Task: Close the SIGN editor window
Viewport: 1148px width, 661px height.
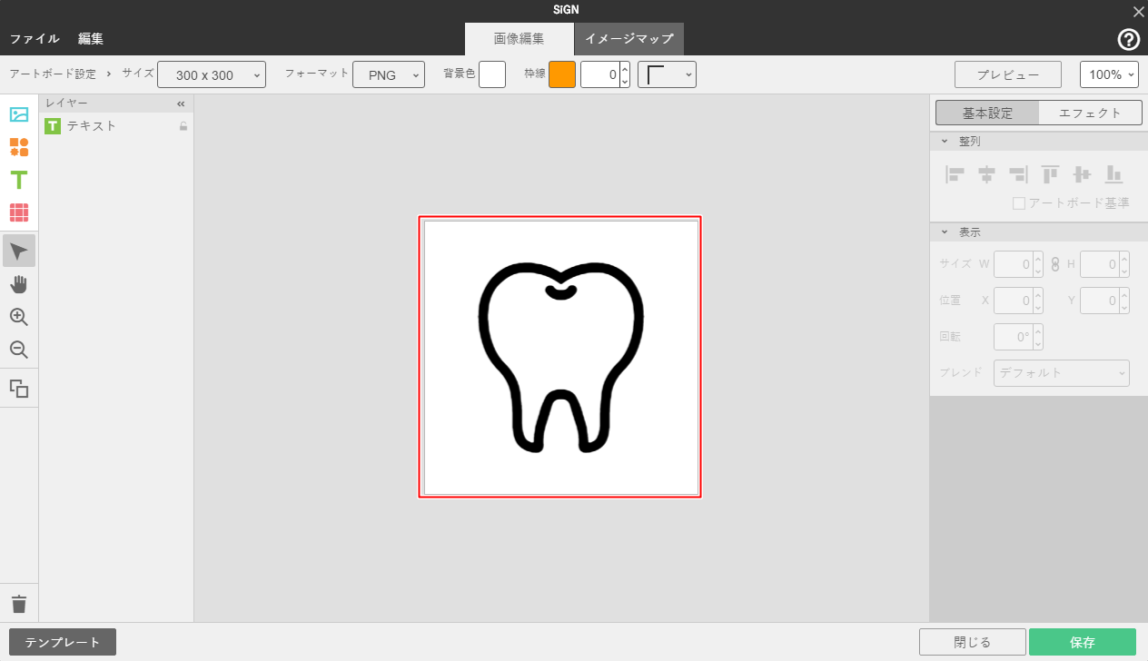Action: coord(1138,11)
